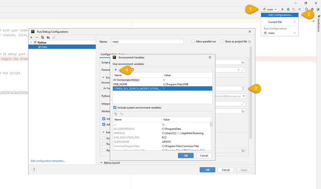Screen dimensions: 321x189
Task: Select Edit Configurations... menu item
Action: (x=280, y=15)
